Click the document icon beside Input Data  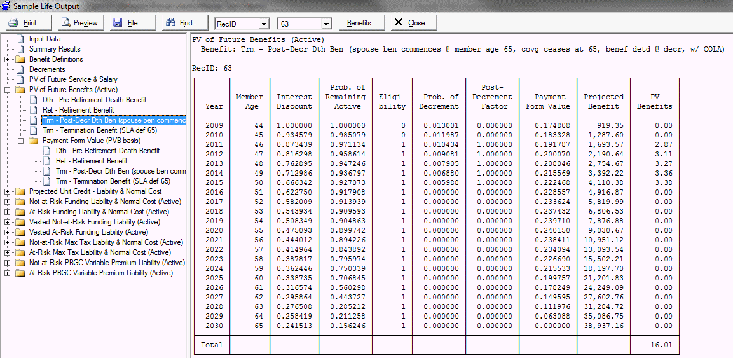(x=20, y=39)
